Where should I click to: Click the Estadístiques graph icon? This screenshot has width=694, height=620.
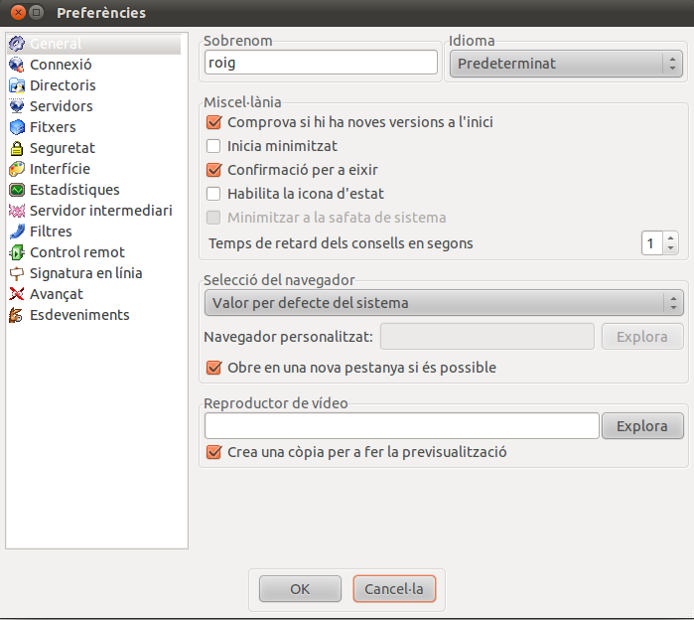(17, 190)
